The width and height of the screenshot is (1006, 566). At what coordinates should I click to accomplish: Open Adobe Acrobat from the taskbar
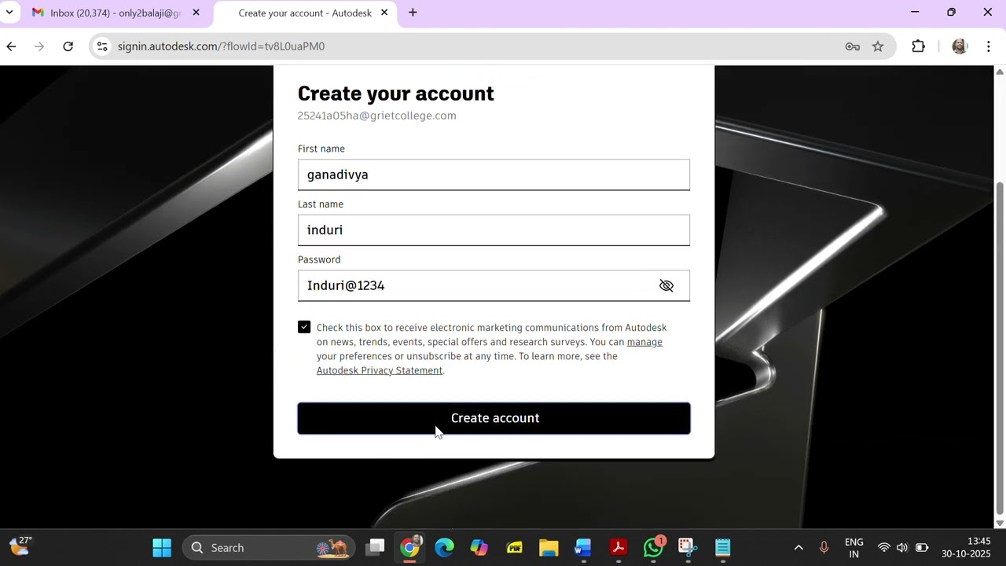pos(619,548)
